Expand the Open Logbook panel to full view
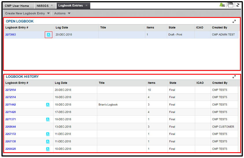The width and height of the screenshot is (244, 158). pyautogui.click(x=234, y=21)
